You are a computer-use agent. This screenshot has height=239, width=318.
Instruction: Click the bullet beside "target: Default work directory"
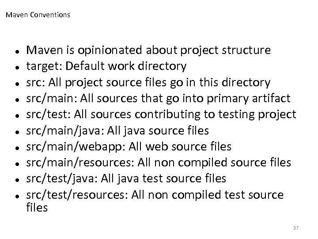tap(15, 67)
